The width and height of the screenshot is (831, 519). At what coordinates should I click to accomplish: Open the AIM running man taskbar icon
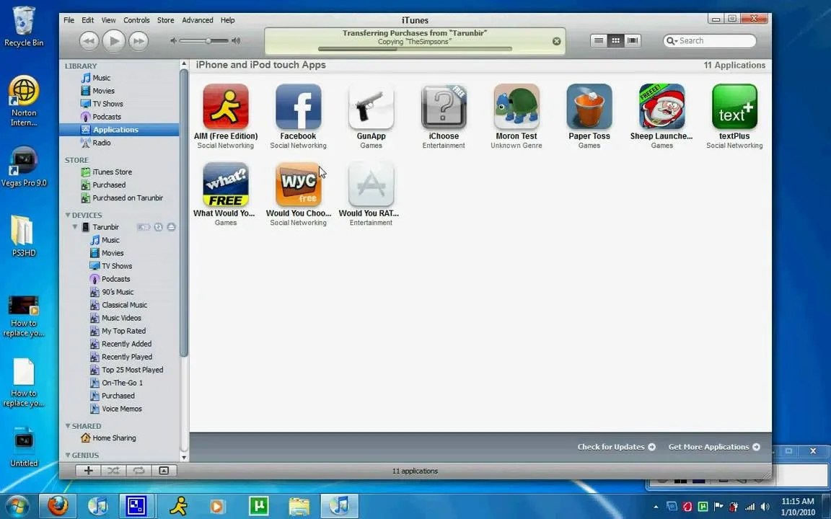[x=179, y=506]
